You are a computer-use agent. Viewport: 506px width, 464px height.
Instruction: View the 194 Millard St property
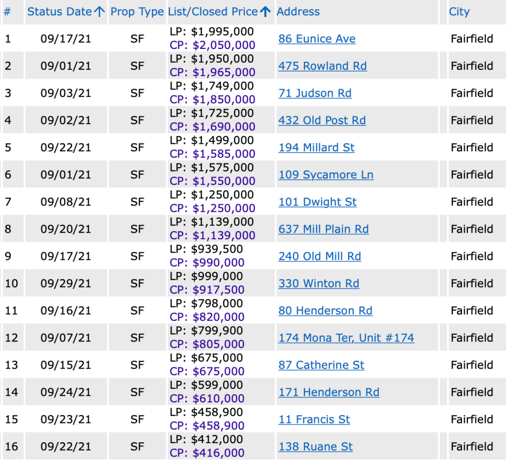pos(317,148)
